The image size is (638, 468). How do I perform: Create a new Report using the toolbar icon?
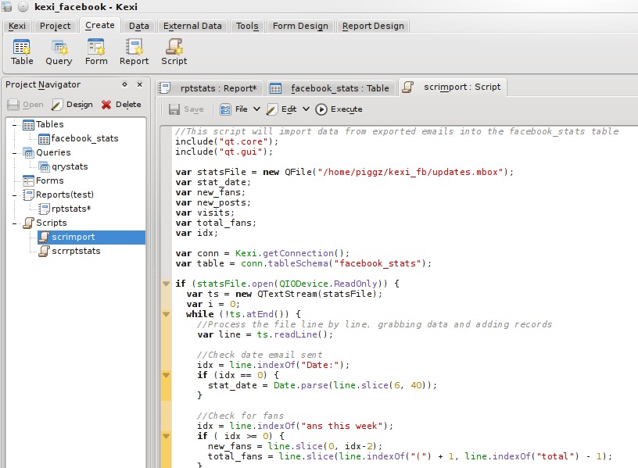134,51
